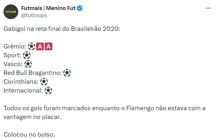Click the soccer ball next to Sport
Viewport: 217px width, 139px height.
[x=27, y=55]
